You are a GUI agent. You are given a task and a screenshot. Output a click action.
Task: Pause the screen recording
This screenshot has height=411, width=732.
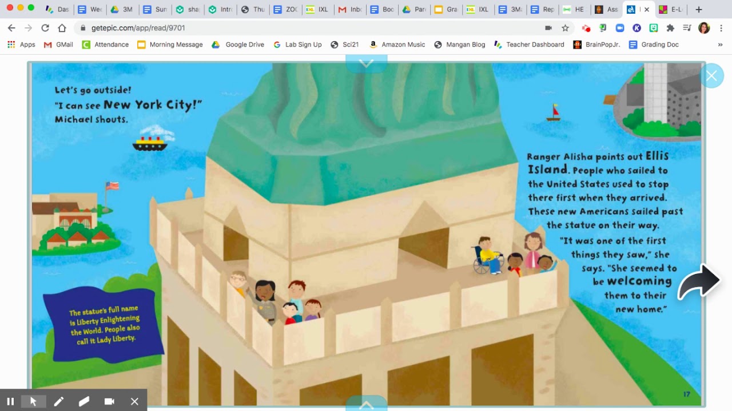pos(10,401)
